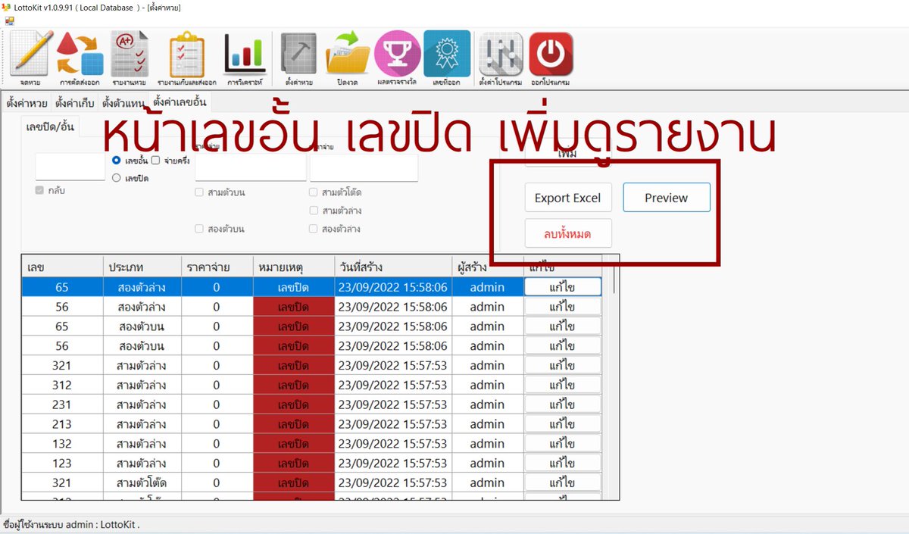Click the Export Excel button
The height and width of the screenshot is (534, 909).
[568, 198]
